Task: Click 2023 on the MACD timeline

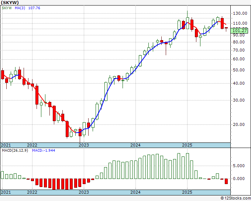Action: 84,192
